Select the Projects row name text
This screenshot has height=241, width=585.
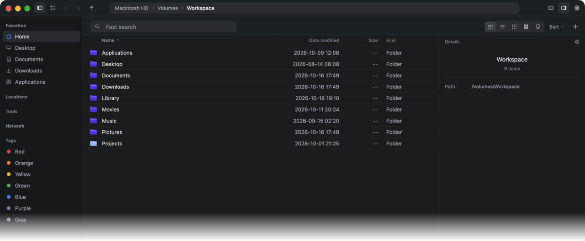click(112, 144)
